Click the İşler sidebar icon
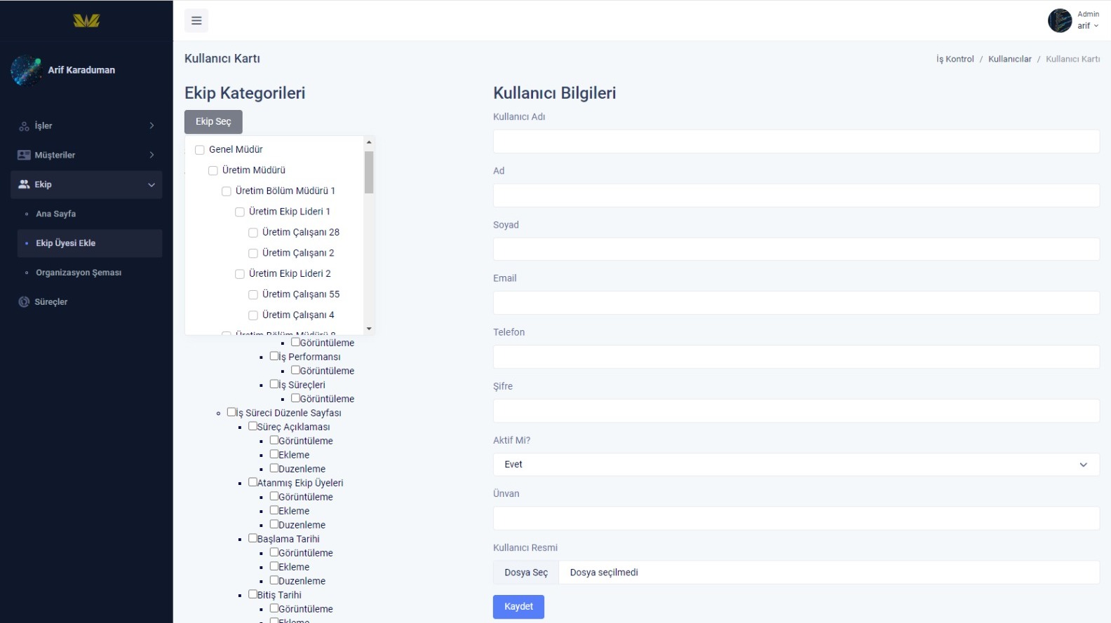The height and width of the screenshot is (623, 1111). click(x=24, y=126)
